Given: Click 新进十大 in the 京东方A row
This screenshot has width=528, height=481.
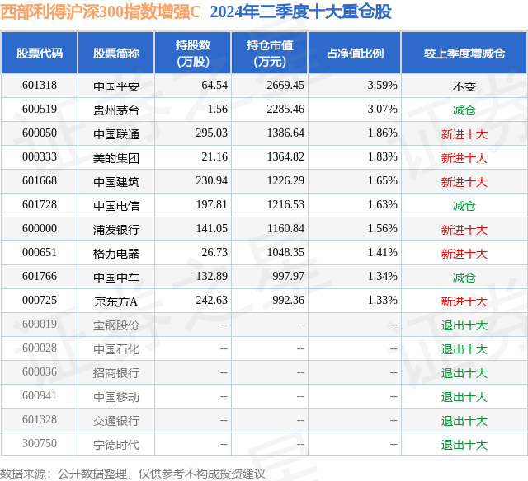Looking at the screenshot, I should point(464,301).
